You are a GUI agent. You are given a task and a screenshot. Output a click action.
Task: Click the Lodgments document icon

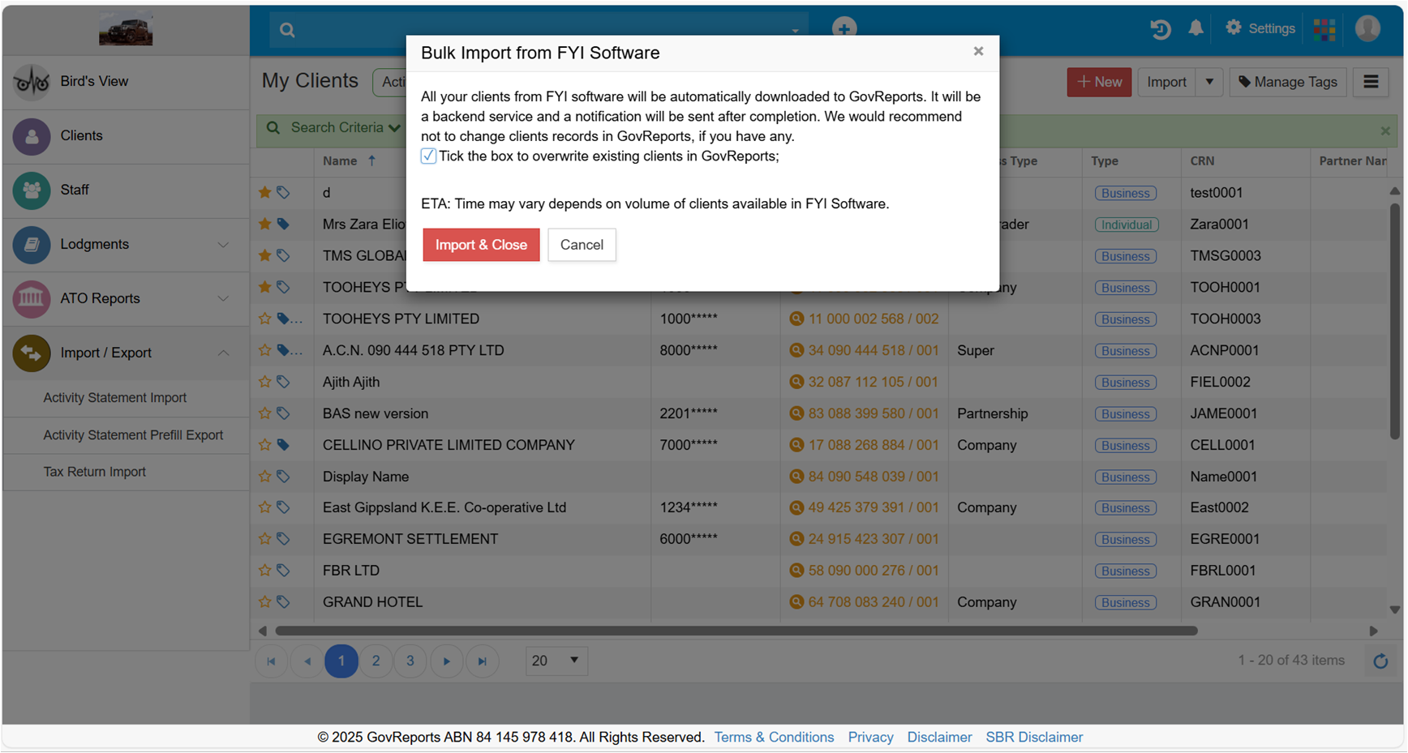click(32, 245)
